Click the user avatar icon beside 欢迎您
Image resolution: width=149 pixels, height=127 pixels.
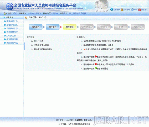(5, 14)
